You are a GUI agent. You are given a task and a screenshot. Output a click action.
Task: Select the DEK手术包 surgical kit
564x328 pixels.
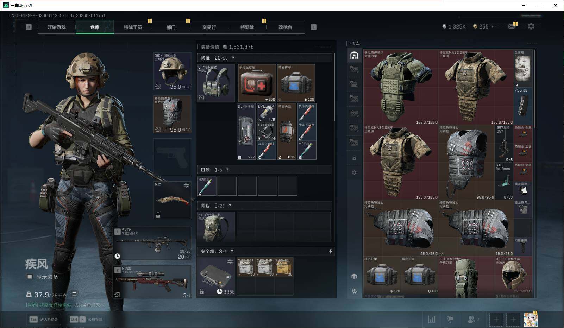coord(246,131)
